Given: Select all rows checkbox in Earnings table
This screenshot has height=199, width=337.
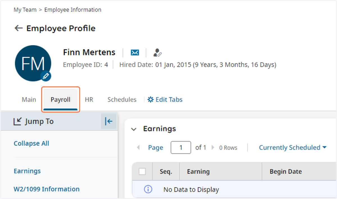Looking at the screenshot, I should point(142,171).
